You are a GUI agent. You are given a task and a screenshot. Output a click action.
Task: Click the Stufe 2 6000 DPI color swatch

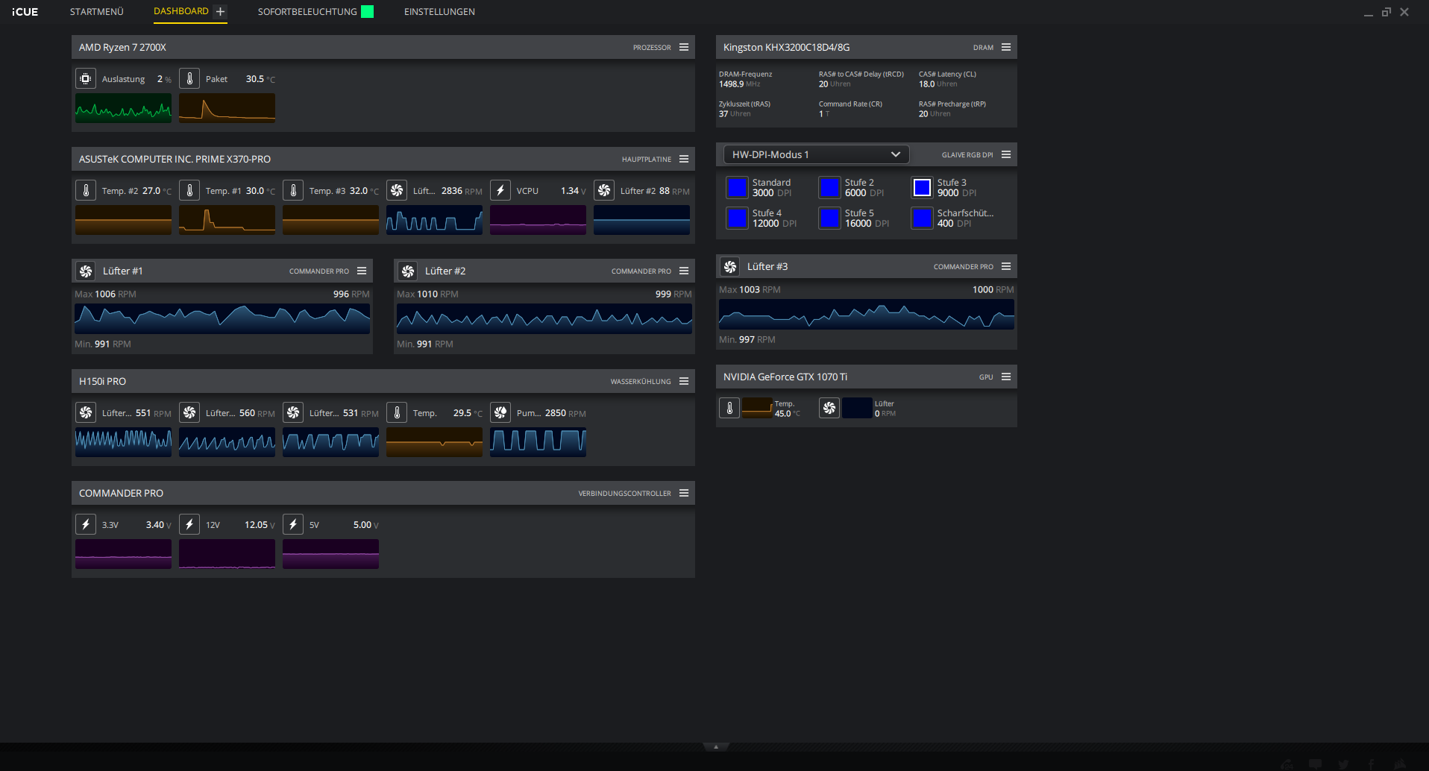pyautogui.click(x=829, y=187)
